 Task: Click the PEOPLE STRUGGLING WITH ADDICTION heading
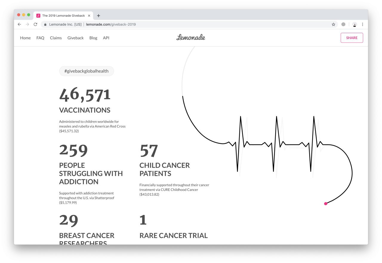[x=91, y=173]
